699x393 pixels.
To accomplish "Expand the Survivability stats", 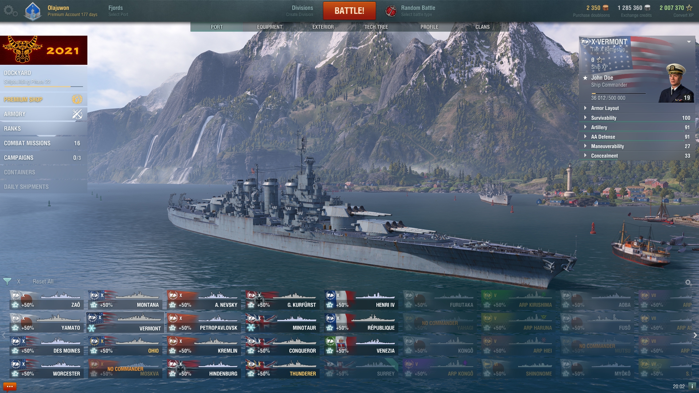I will [637, 118].
